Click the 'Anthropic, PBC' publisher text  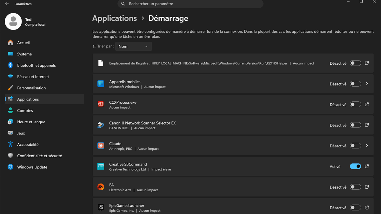[x=121, y=149]
